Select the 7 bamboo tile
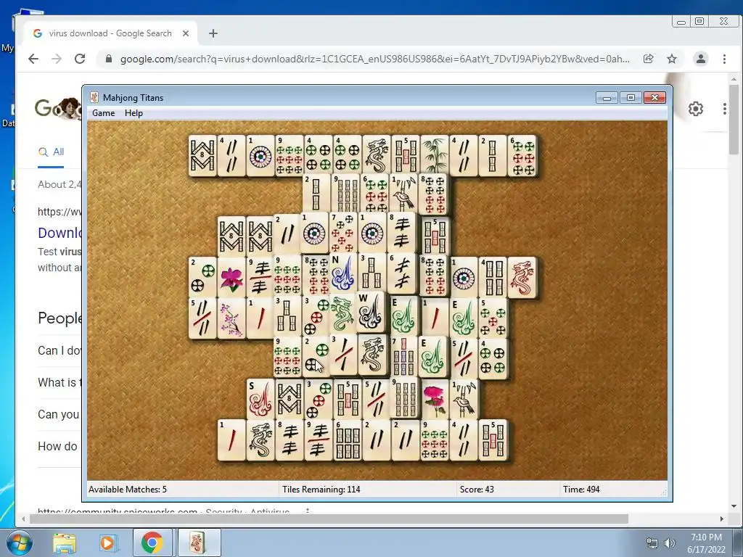743x557 pixels. click(403, 357)
